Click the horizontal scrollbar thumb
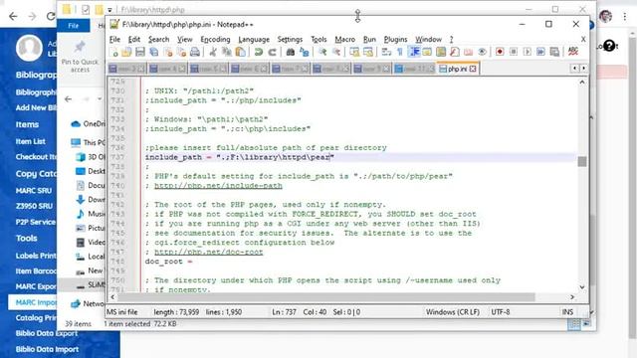637x358 pixels. pos(327,297)
